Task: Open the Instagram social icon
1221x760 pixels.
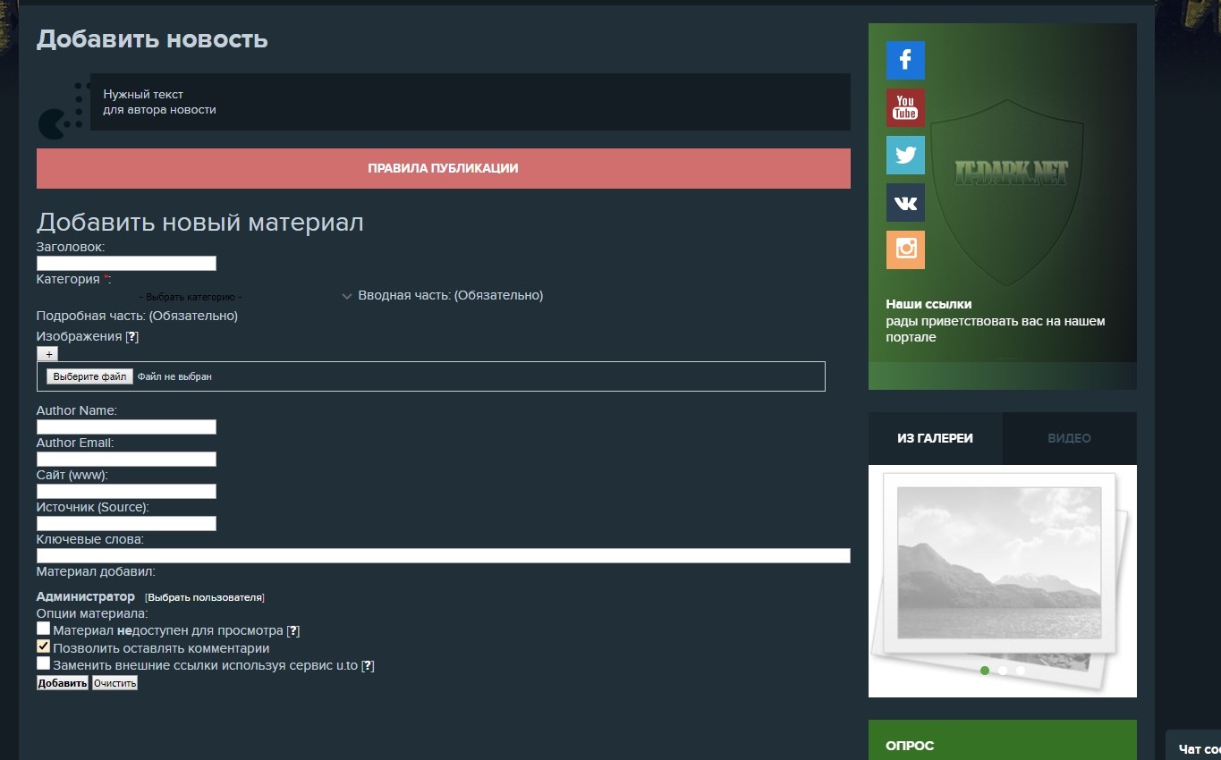Action: 905,250
